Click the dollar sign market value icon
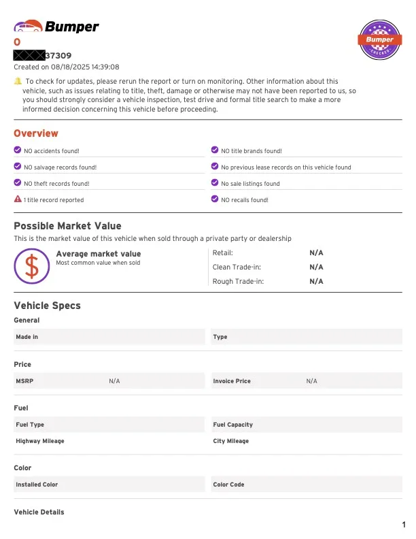Image resolution: width=416 pixels, height=539 pixels. [x=31, y=265]
